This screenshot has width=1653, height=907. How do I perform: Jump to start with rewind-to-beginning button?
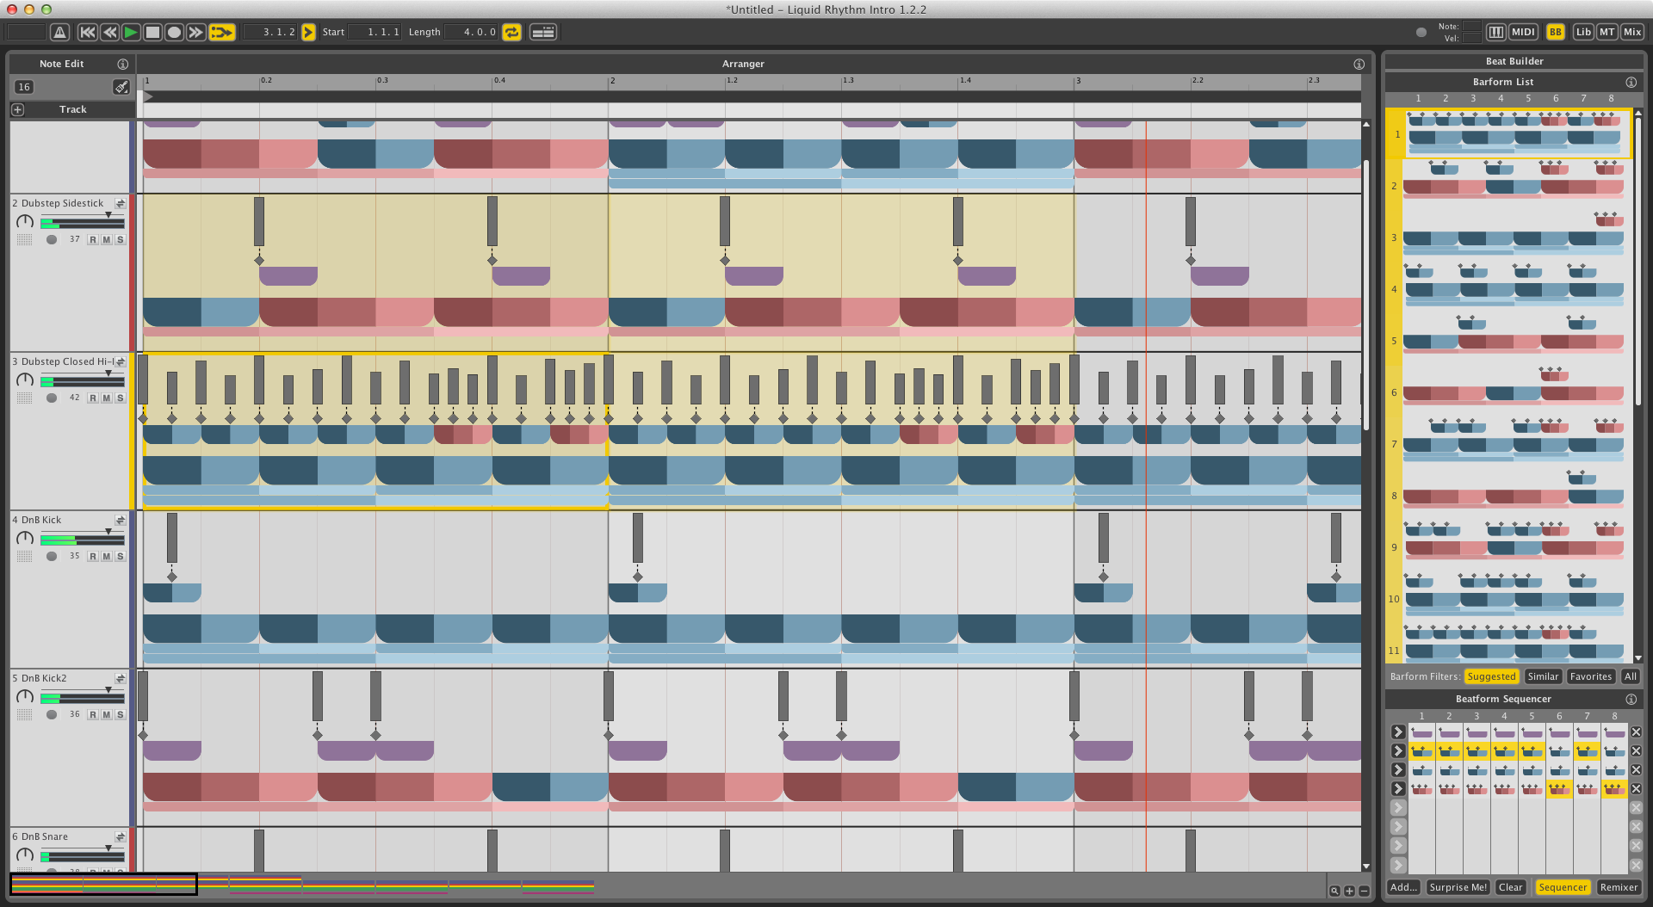pyautogui.click(x=87, y=33)
